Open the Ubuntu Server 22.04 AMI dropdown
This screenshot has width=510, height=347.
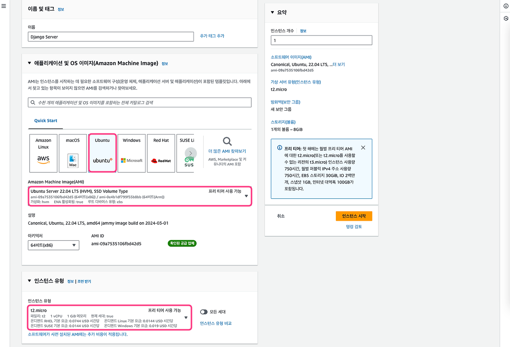tap(140, 196)
